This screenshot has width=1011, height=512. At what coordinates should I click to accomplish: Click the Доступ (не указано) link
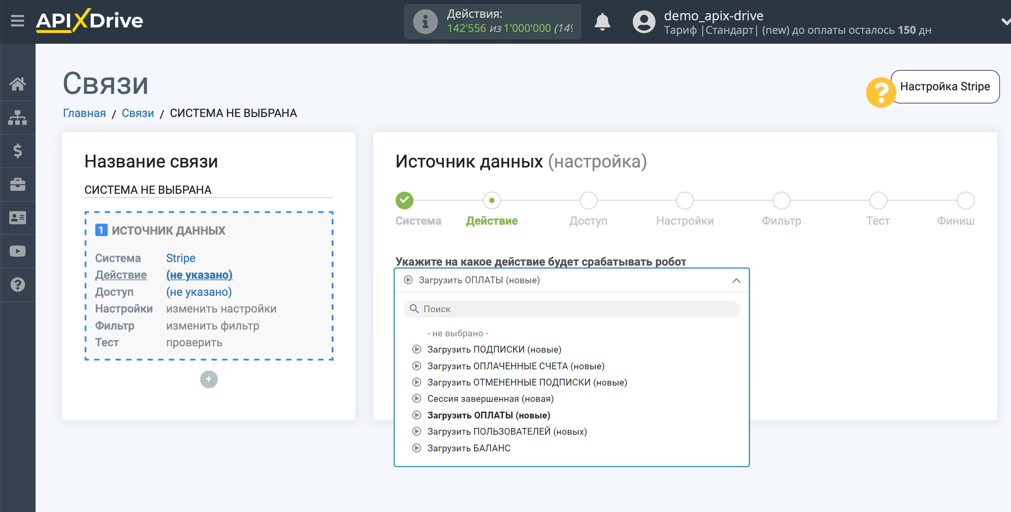coord(199,292)
